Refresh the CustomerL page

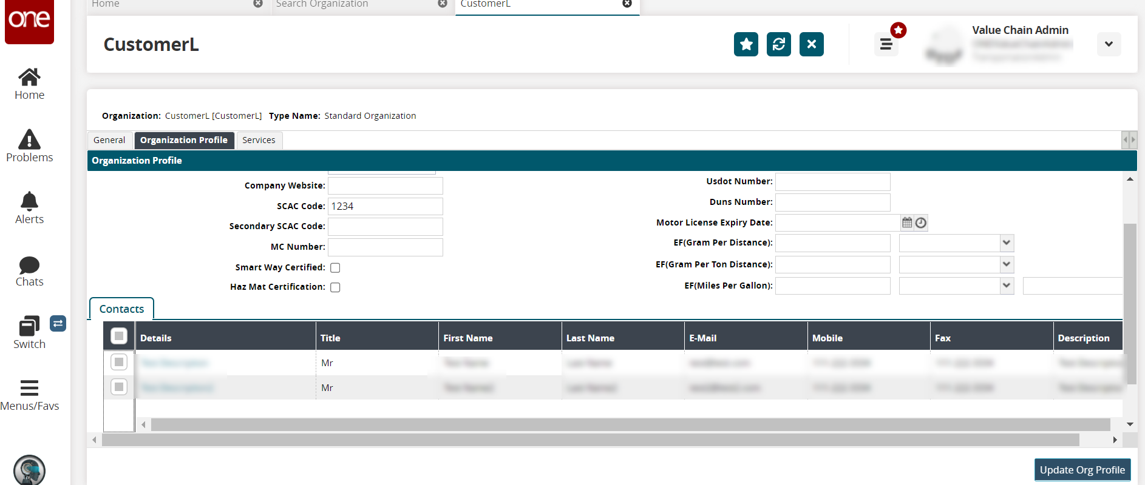click(x=779, y=44)
